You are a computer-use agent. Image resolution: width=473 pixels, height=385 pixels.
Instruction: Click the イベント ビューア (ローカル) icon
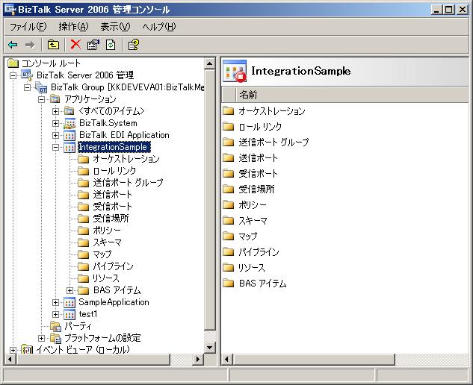pos(27,350)
